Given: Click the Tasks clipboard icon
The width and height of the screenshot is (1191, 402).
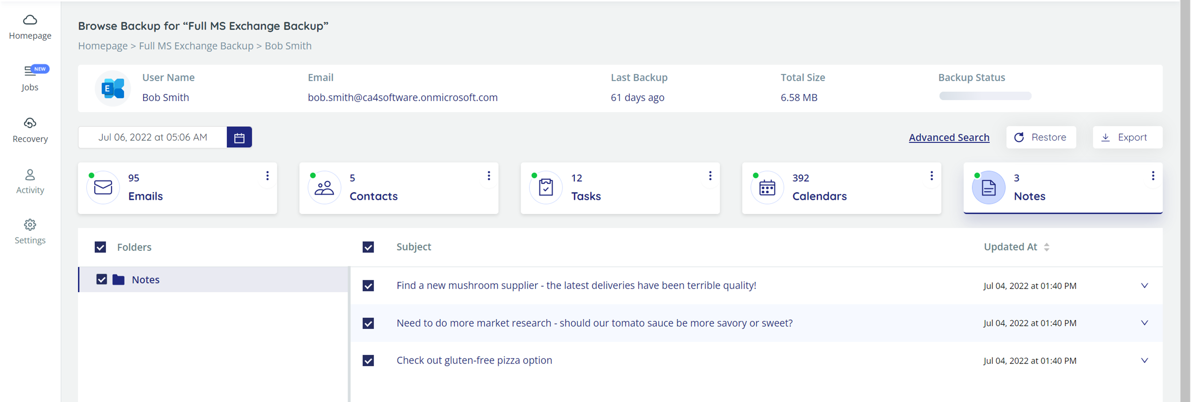Looking at the screenshot, I should (x=546, y=188).
